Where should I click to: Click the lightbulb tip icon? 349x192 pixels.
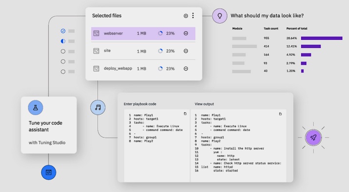pyautogui.click(x=220, y=16)
